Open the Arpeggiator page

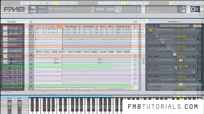click(x=12, y=51)
